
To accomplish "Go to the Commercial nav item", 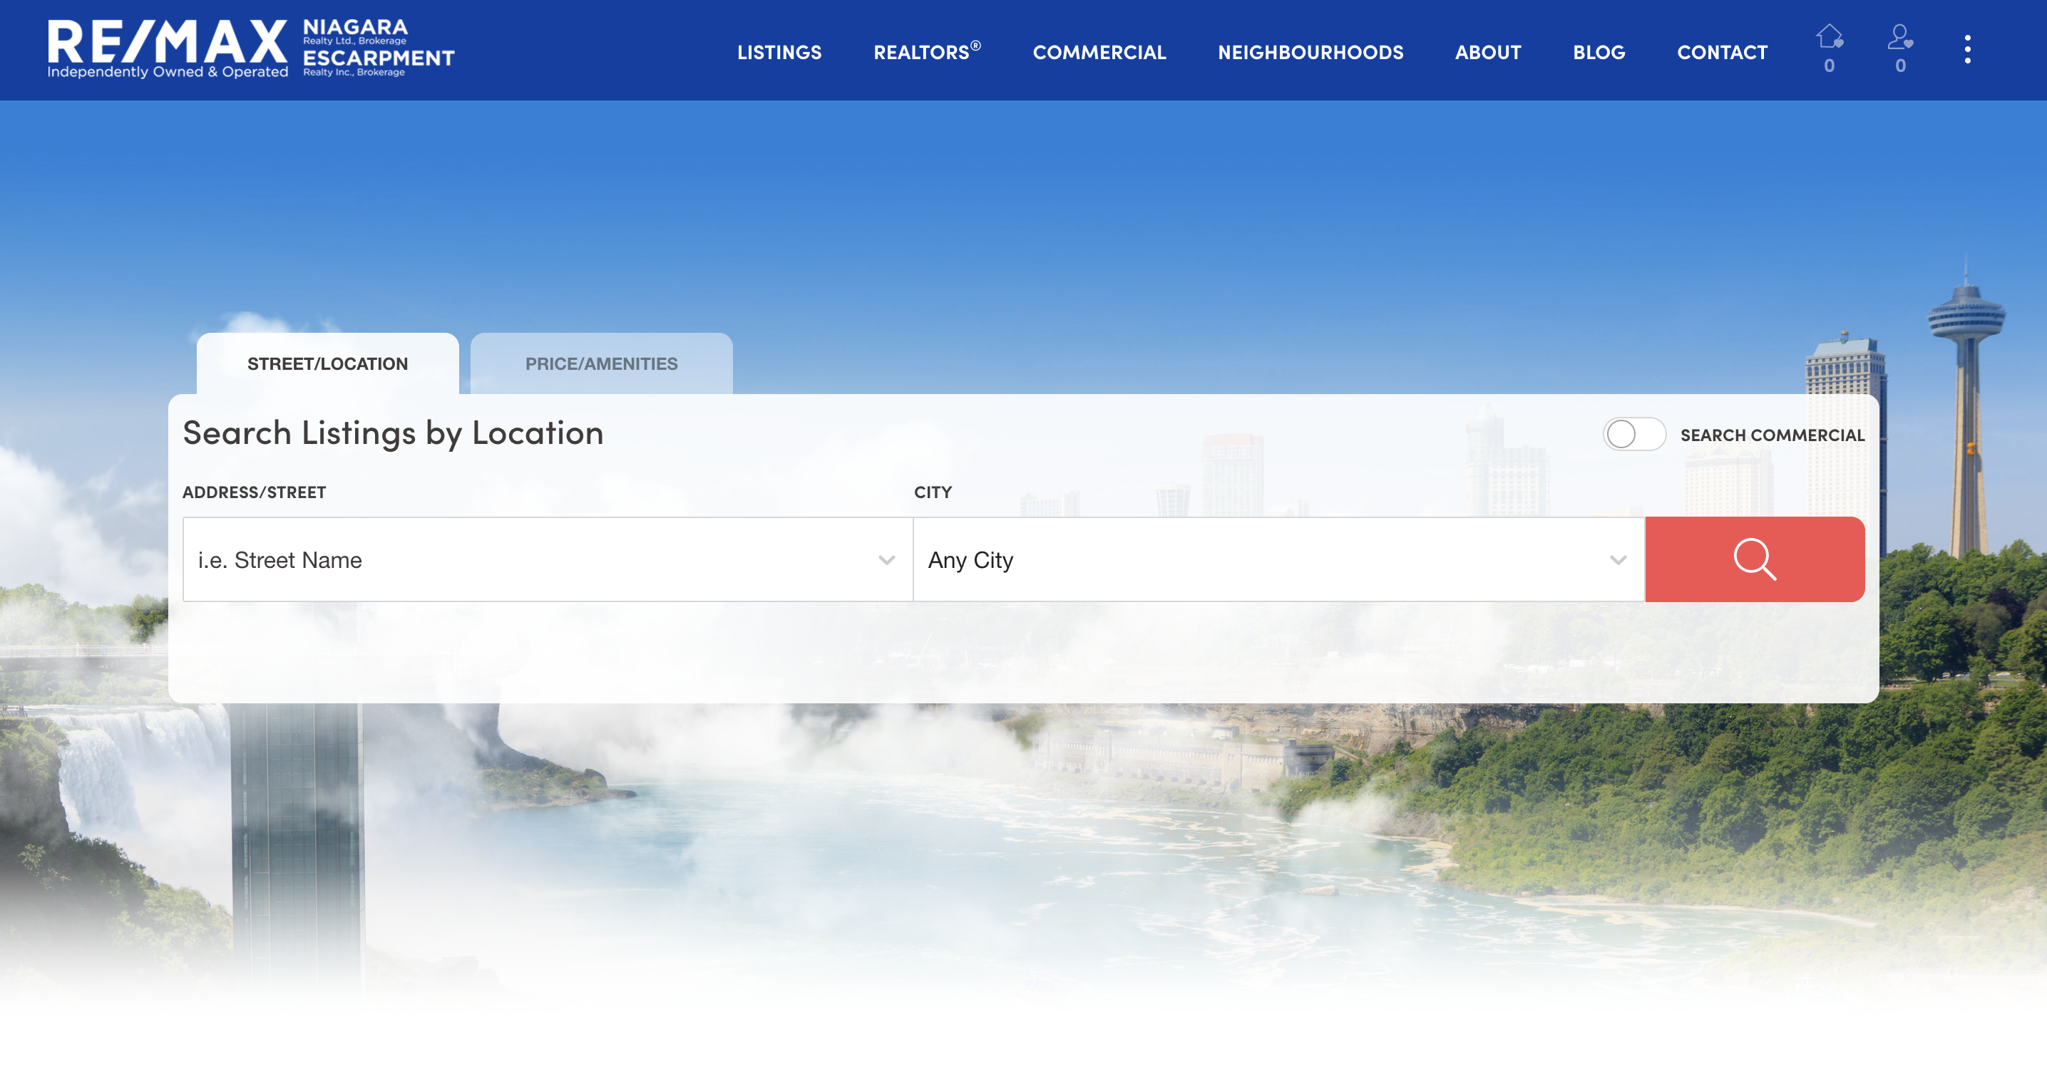I will (1099, 53).
